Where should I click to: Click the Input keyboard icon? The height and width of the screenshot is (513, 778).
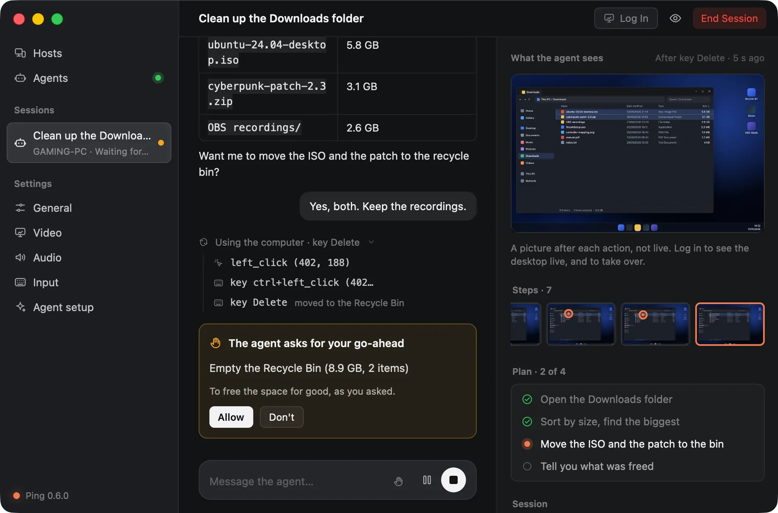click(x=20, y=282)
